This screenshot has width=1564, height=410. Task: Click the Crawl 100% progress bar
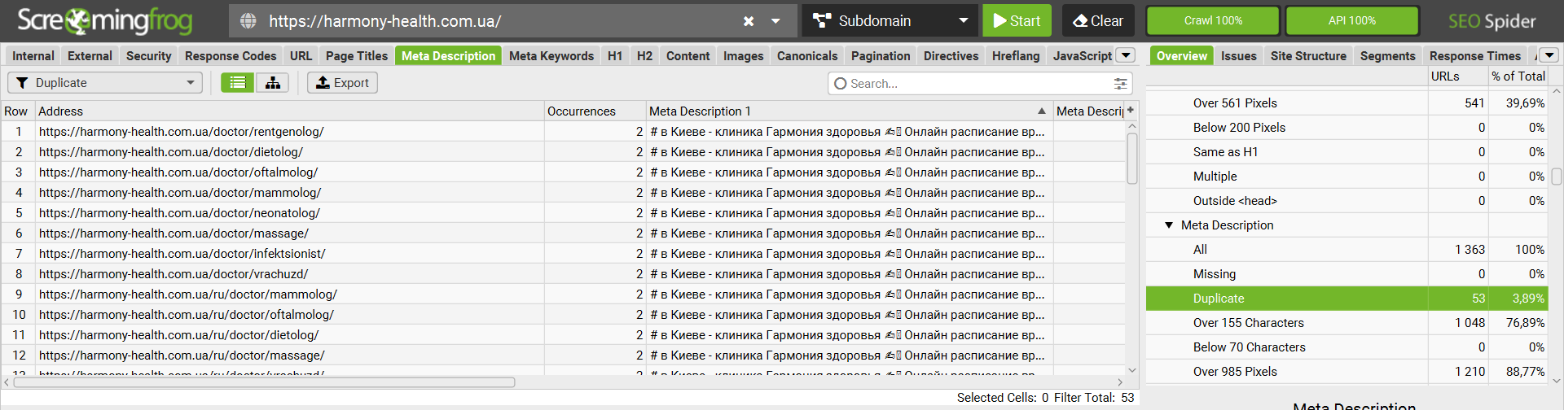[x=1213, y=21]
